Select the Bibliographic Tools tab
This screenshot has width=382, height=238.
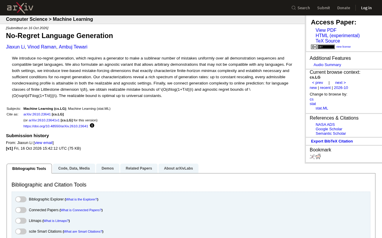tap(29, 169)
